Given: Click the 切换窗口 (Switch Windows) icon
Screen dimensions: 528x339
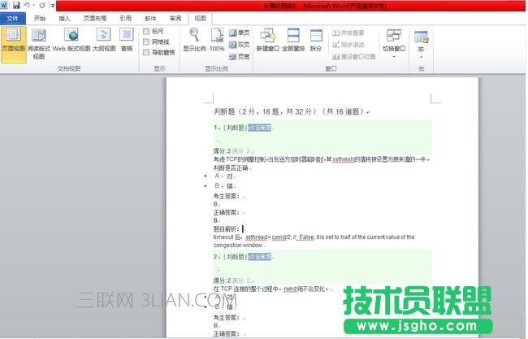Looking at the screenshot, I should [394, 36].
